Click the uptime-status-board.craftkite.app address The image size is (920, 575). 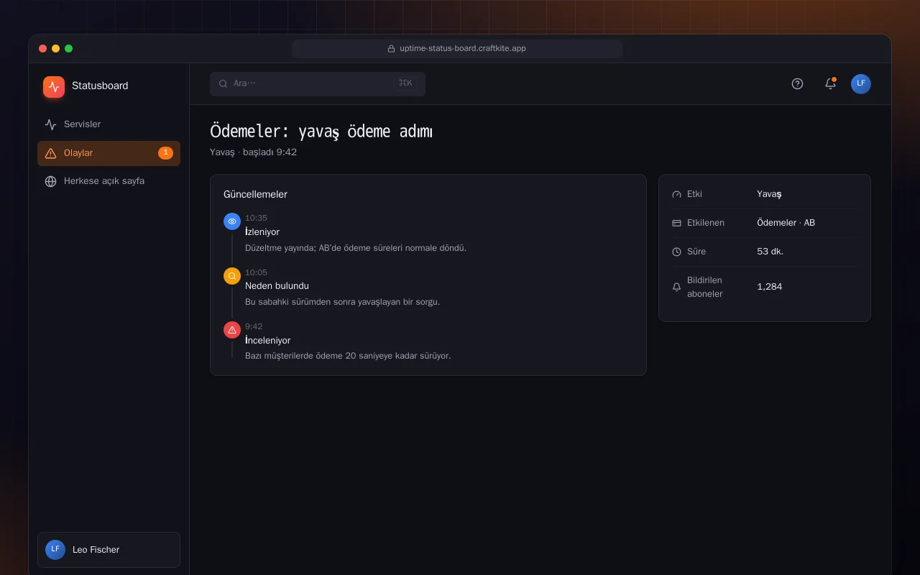click(463, 49)
